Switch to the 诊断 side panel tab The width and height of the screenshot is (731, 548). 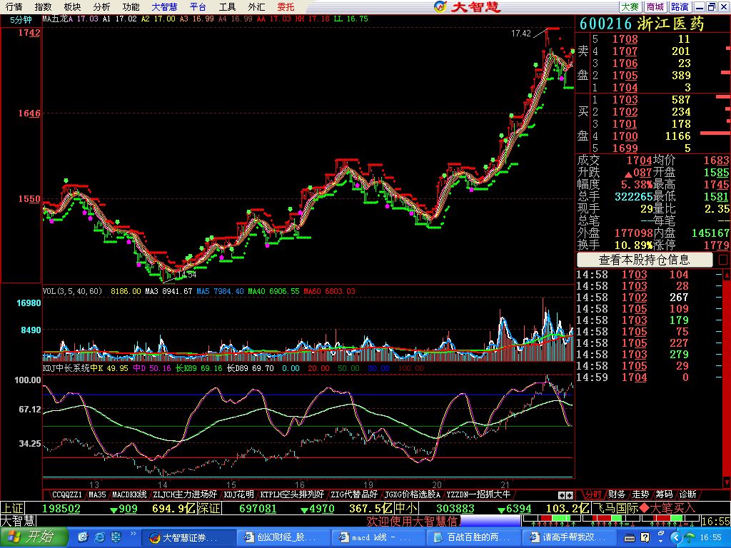[687, 494]
